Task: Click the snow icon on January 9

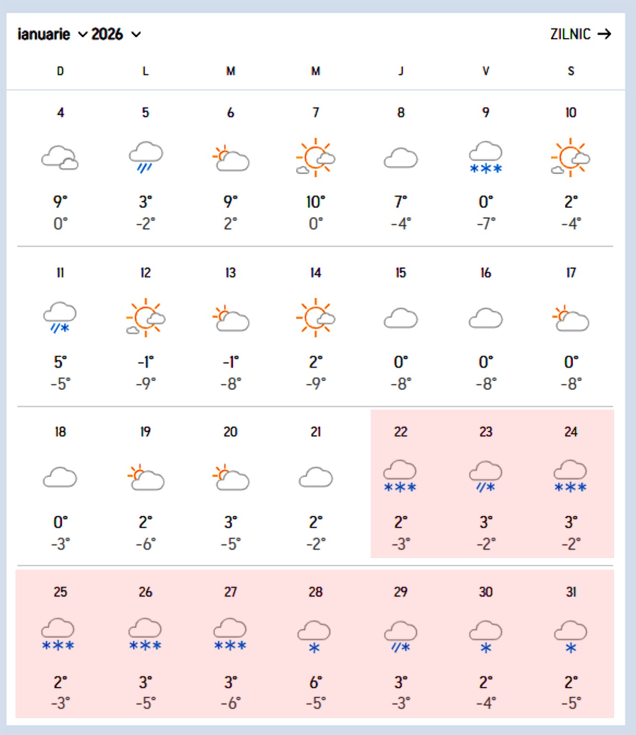Action: (x=486, y=157)
